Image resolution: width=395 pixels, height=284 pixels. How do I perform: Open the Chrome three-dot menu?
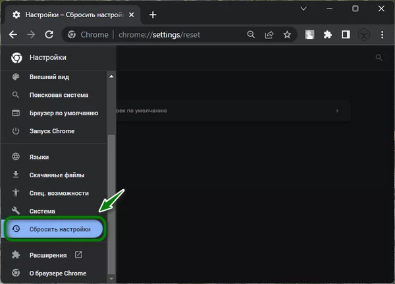[x=382, y=35]
